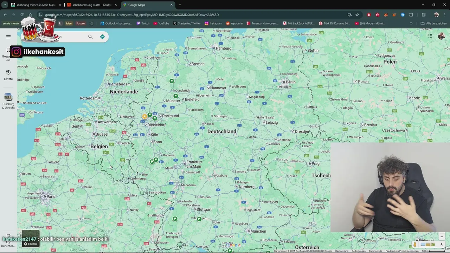Click the Paris city label
The height and width of the screenshot is (253, 450).
[51, 196]
